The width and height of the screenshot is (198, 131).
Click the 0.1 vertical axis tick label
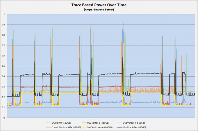point(4,107)
